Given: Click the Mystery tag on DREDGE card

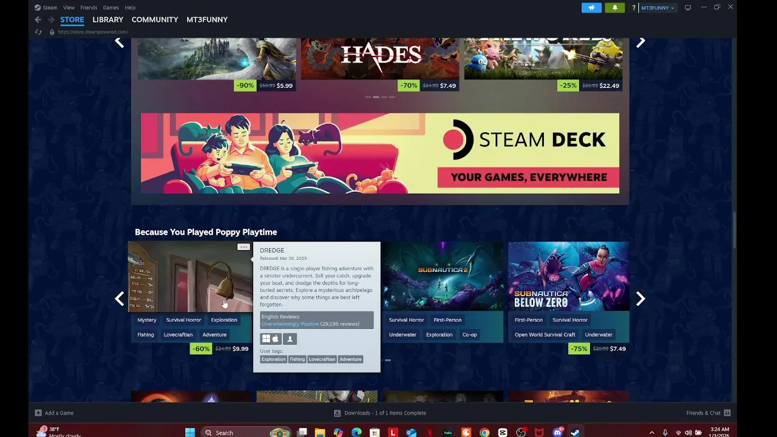Looking at the screenshot, I should (147, 320).
